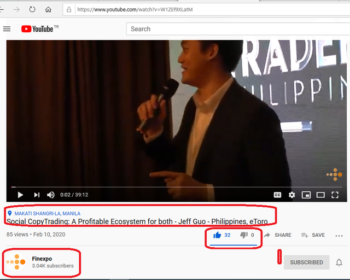Open the Share dialog
350x280 pixels.
pyautogui.click(x=278, y=235)
